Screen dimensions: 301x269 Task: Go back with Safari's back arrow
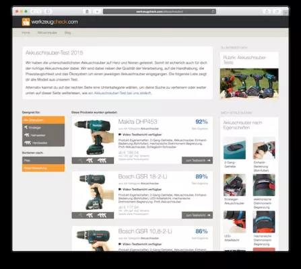point(33,11)
